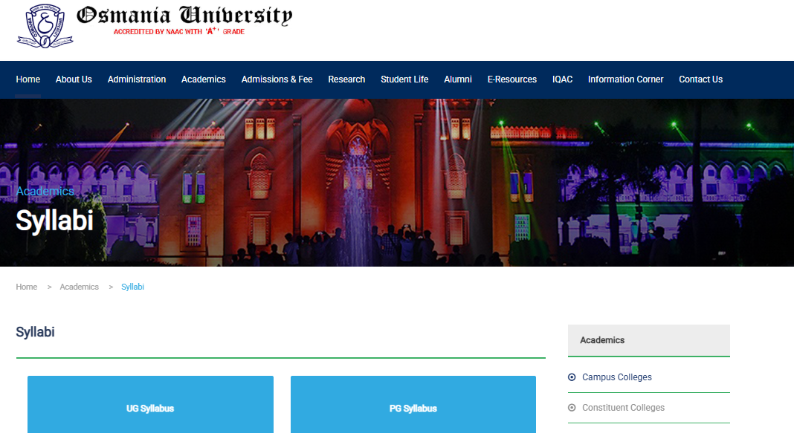
Task: Open the Contact Us menu
Action: click(701, 79)
